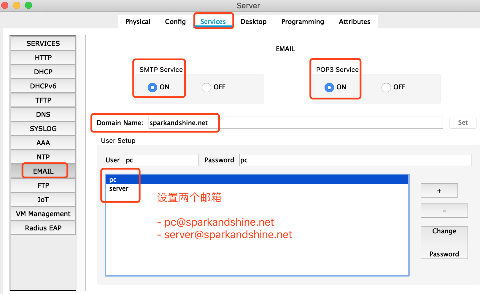
Task: Open the Config tab
Action: click(x=175, y=21)
